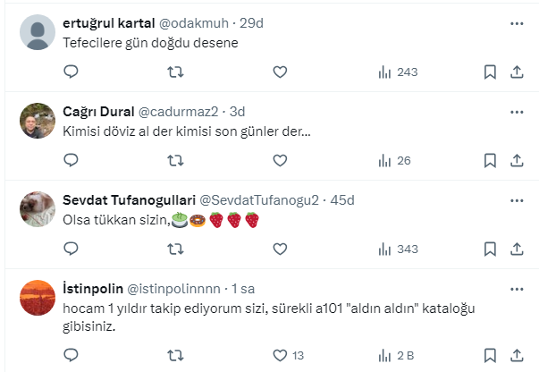View analytics showing 343 views
The image size is (539, 372).
[x=398, y=249]
